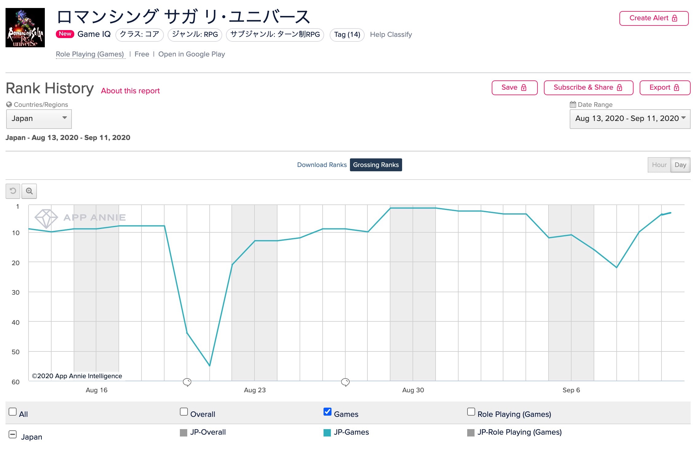The width and height of the screenshot is (698, 450).
Task: Click the Help Classify link
Action: click(x=391, y=34)
